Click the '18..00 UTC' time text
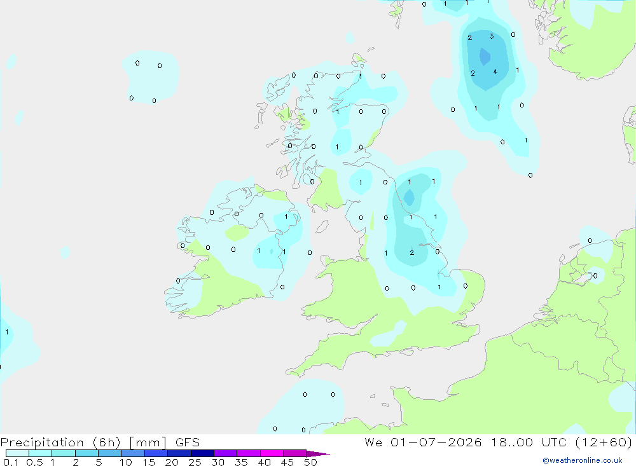This screenshot has height=466, width=636. pos(529,442)
